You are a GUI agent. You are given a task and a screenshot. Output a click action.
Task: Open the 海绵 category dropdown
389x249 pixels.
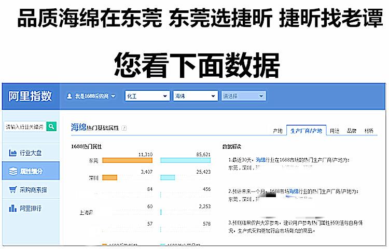[x=195, y=96]
